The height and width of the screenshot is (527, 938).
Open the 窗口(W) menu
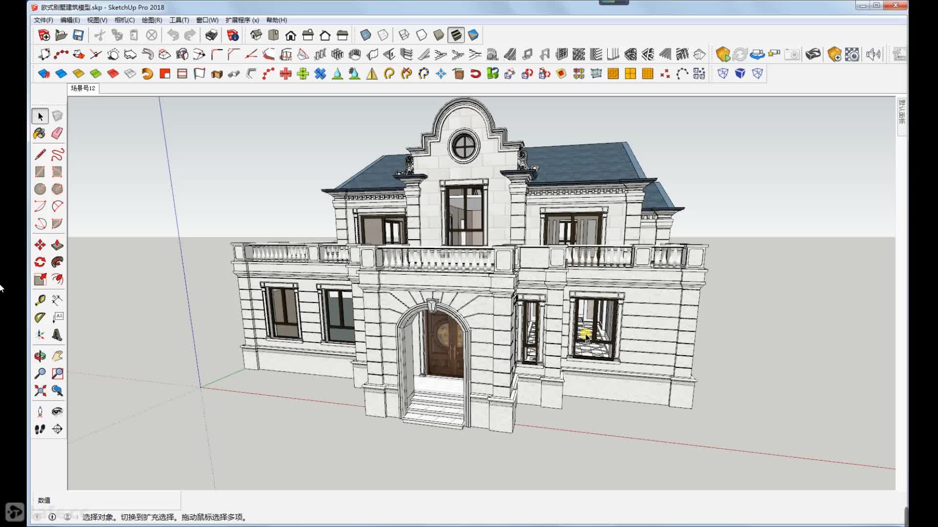(207, 20)
